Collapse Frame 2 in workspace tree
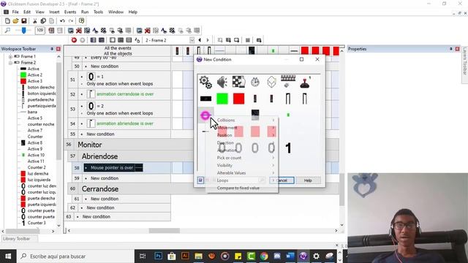Viewport: 468px width, 263px height. [x=10, y=63]
